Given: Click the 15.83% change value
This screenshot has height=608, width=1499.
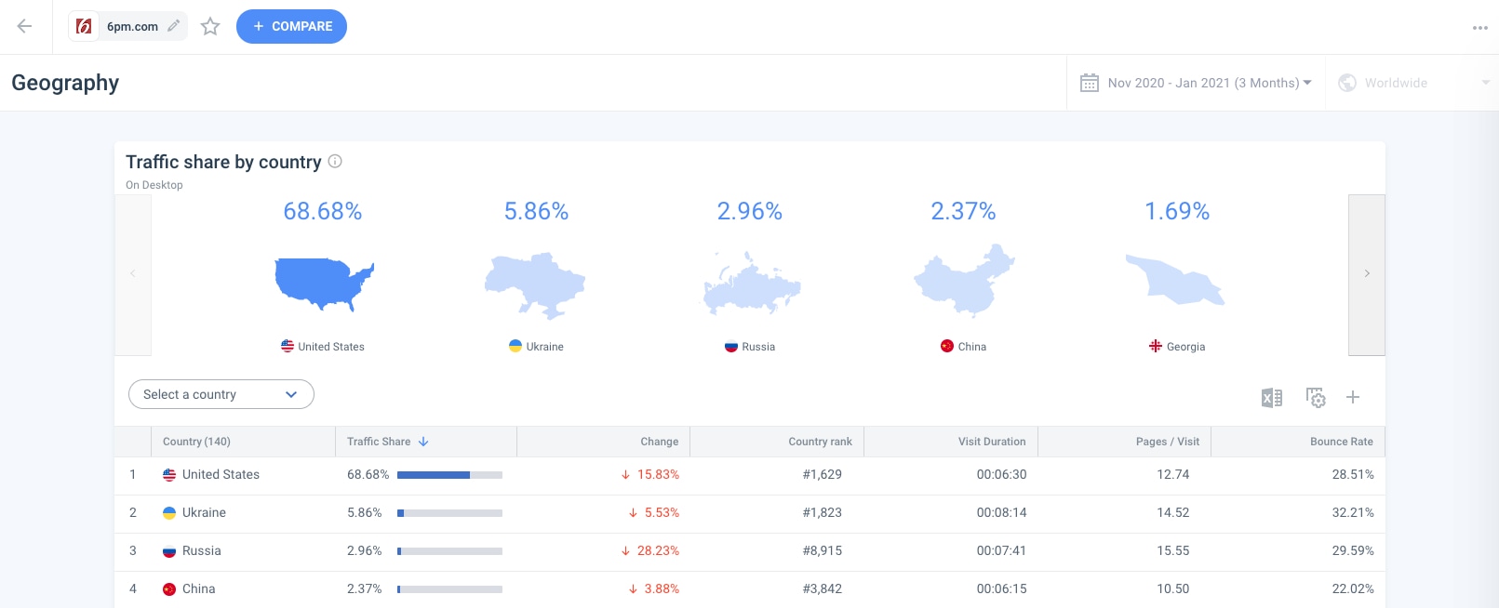Looking at the screenshot, I should pos(658,474).
